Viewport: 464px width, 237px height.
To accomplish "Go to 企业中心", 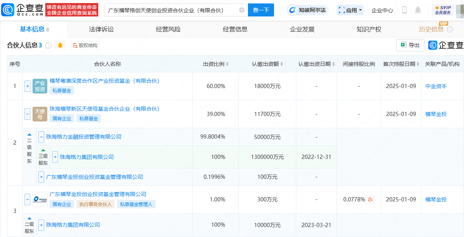I will coord(382,10).
